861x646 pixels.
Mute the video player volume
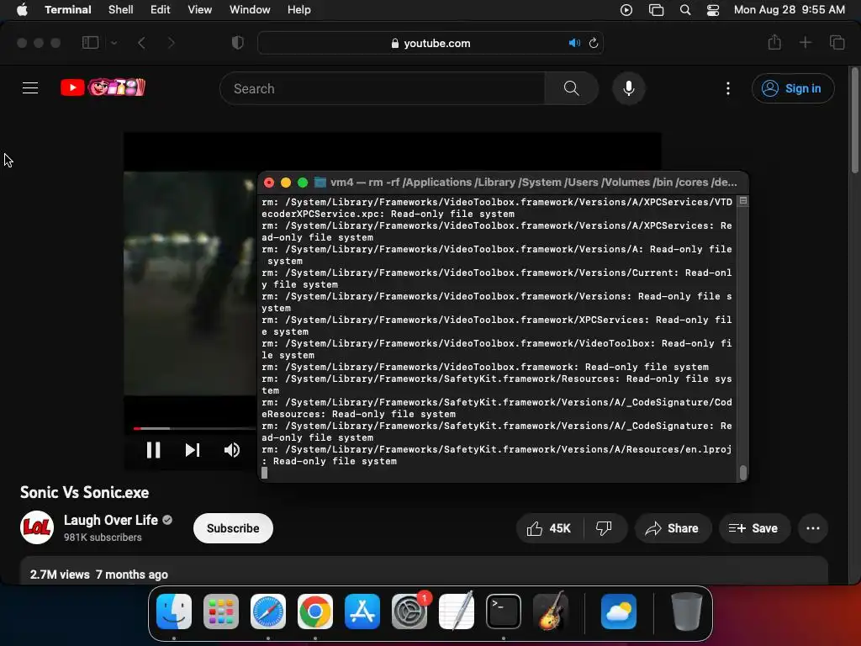[x=232, y=450]
